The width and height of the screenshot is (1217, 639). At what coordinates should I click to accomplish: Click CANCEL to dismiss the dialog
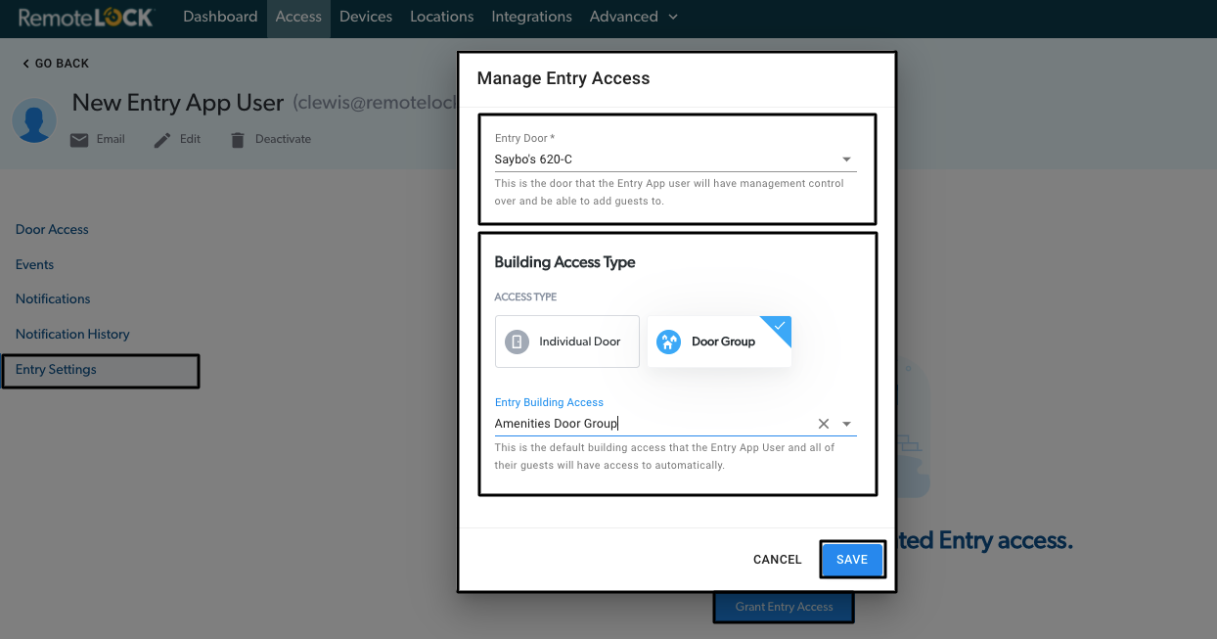pyautogui.click(x=777, y=559)
